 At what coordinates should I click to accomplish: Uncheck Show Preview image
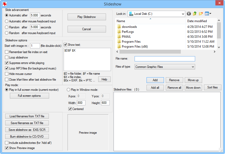tap(7, 148)
